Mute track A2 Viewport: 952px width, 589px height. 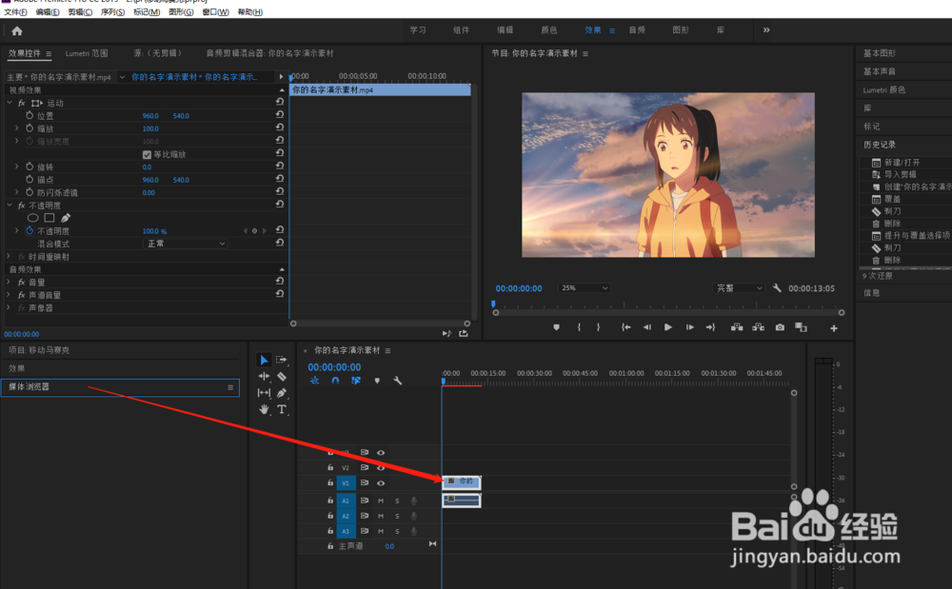tap(381, 517)
